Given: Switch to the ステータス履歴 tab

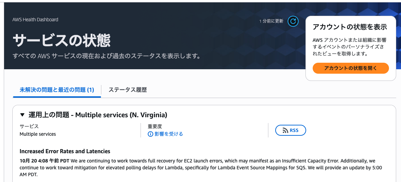Looking at the screenshot, I should 127,90.
